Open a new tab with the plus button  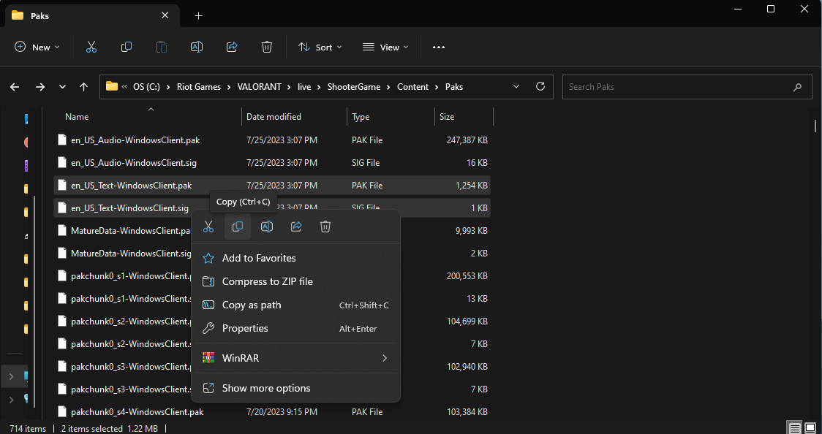[199, 15]
